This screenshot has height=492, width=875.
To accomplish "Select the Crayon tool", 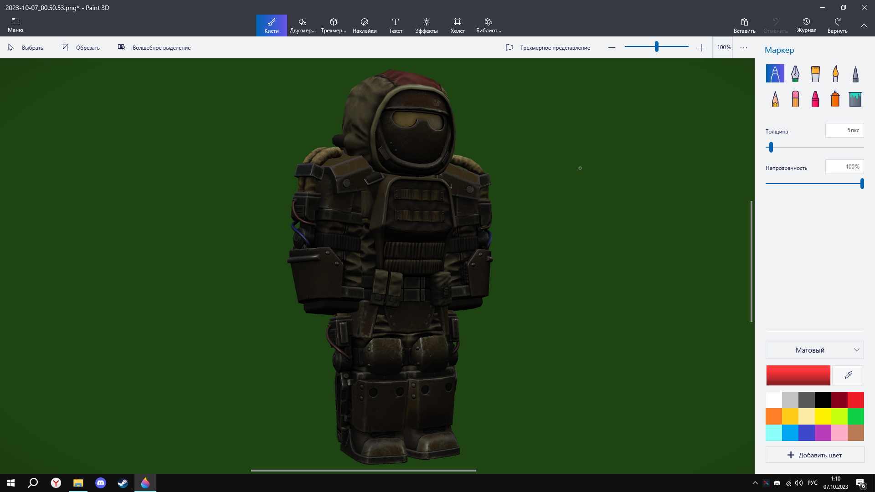I will (x=815, y=99).
